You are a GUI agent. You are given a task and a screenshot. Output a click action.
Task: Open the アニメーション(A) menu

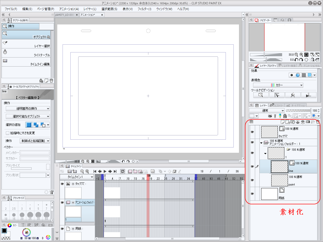tap(69, 9)
